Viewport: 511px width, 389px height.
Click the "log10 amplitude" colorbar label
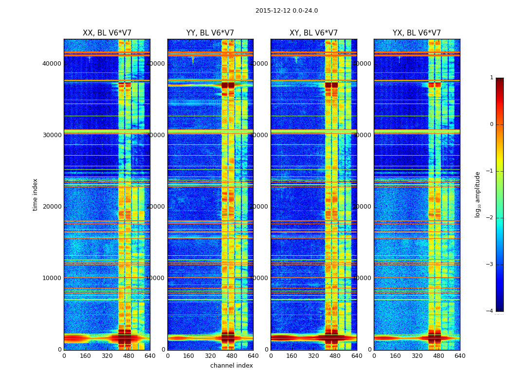(x=477, y=194)
